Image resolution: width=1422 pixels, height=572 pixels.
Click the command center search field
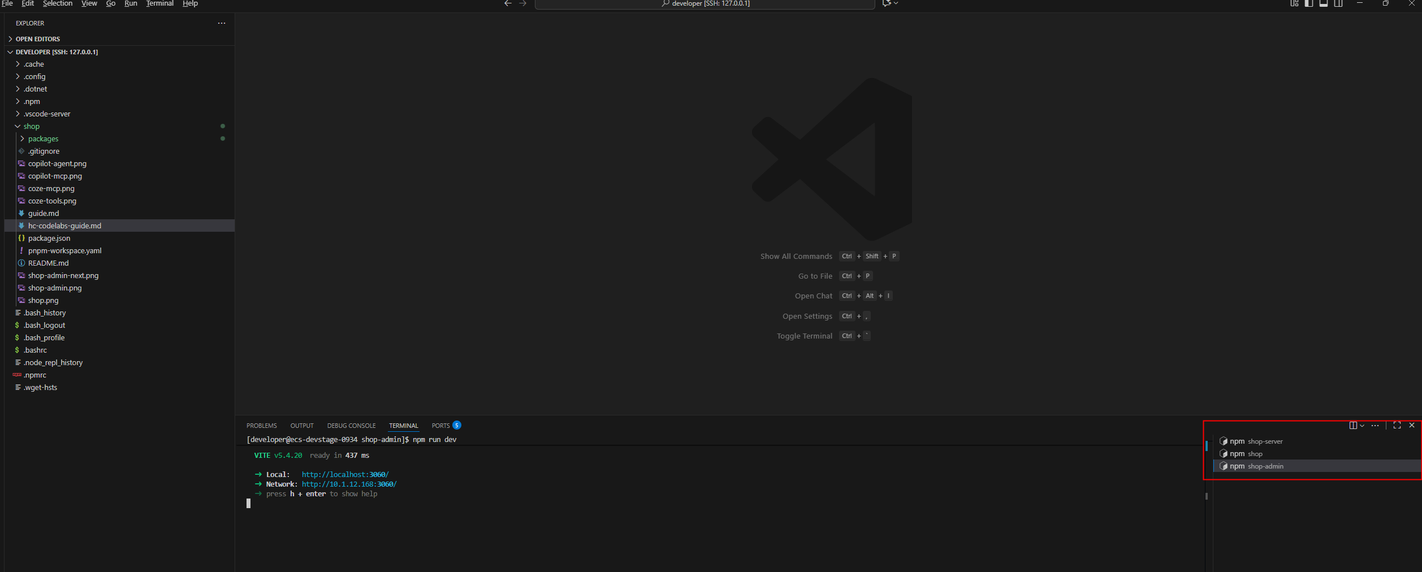click(x=704, y=4)
